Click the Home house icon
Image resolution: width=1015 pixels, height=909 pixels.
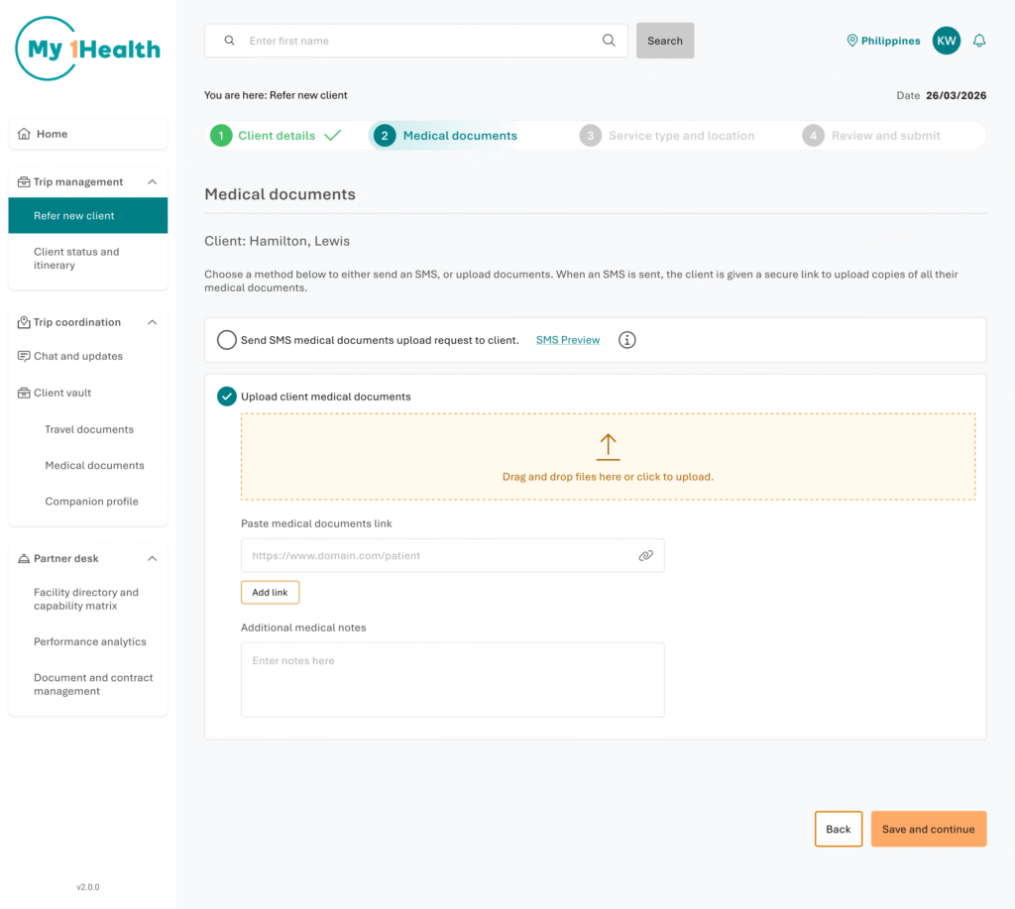pos(24,134)
